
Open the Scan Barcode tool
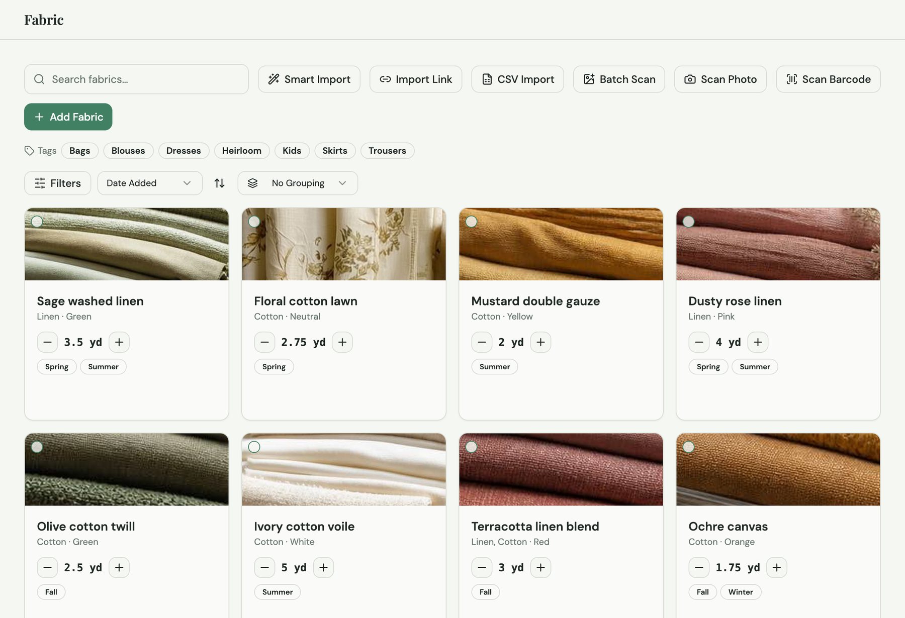828,79
